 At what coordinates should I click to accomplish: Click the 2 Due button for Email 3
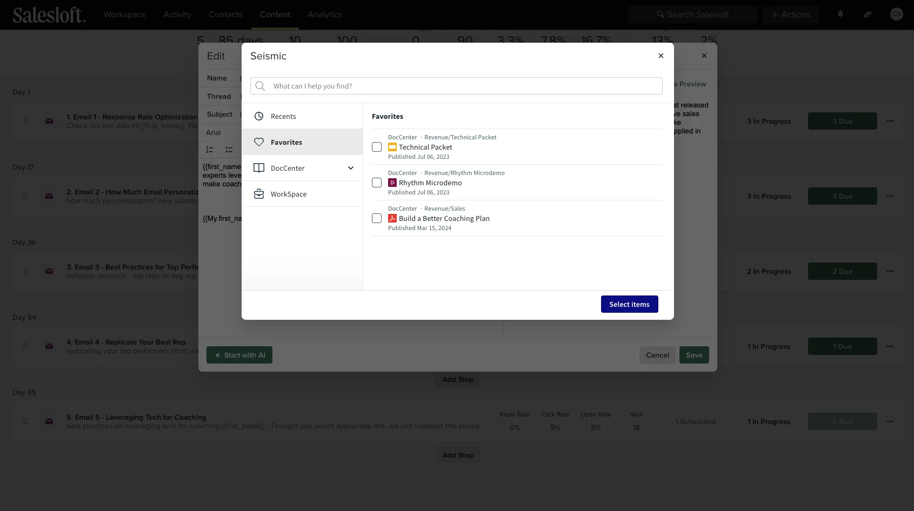click(x=842, y=271)
